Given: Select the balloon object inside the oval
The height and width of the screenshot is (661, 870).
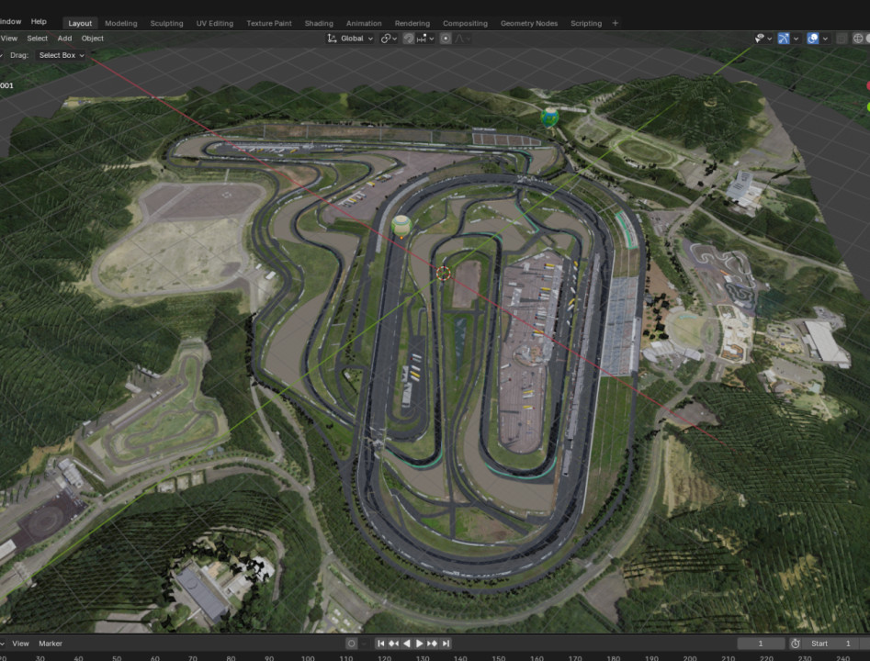Looking at the screenshot, I should tap(401, 226).
